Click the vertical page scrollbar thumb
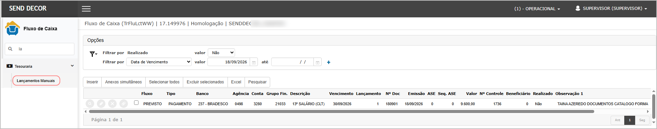The image size is (657, 129). (654, 107)
